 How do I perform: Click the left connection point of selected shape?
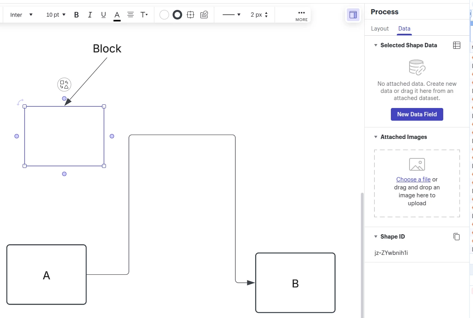tap(17, 136)
